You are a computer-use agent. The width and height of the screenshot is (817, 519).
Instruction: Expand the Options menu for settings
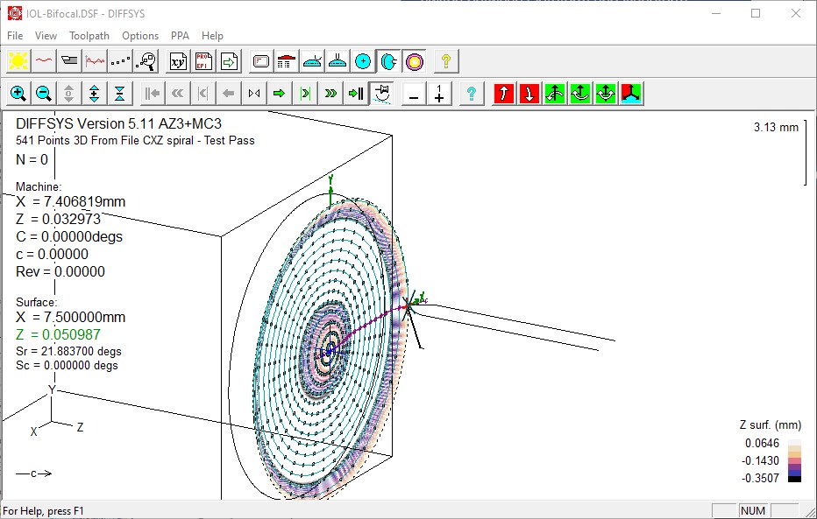tap(140, 36)
